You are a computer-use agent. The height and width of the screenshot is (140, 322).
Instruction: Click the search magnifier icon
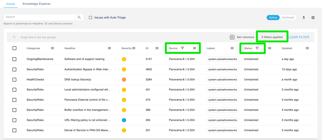pos(79,17)
